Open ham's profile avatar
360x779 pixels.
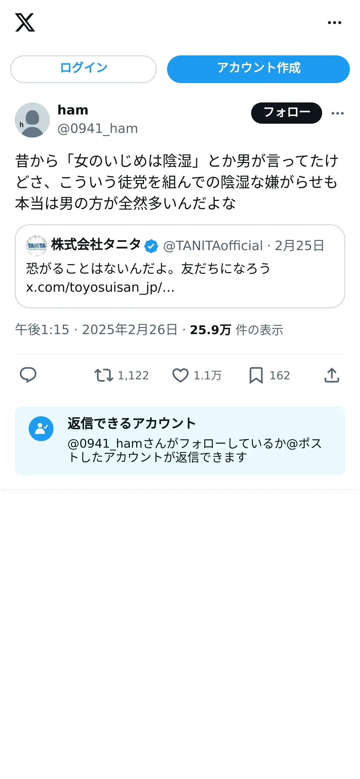click(32, 120)
